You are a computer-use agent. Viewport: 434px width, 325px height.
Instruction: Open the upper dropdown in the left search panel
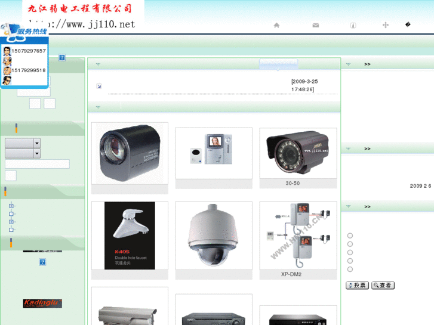click(x=23, y=143)
